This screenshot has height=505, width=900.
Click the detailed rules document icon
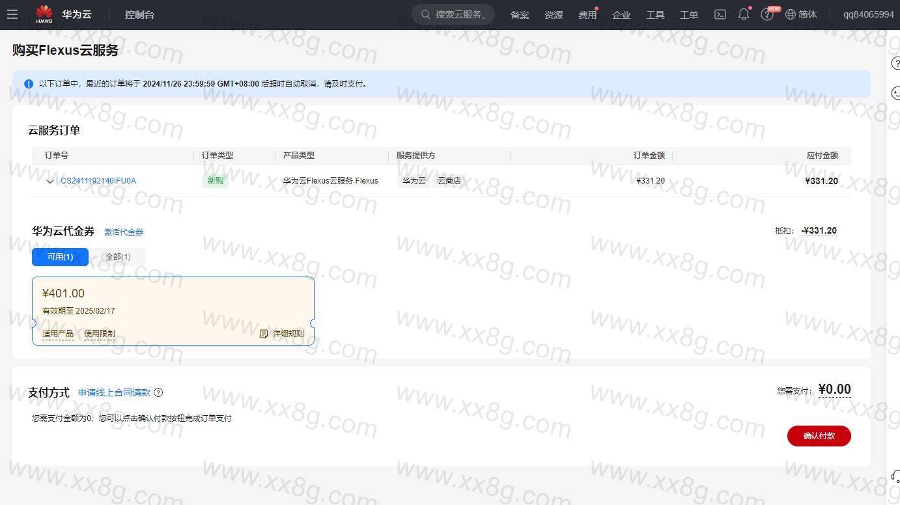click(264, 334)
